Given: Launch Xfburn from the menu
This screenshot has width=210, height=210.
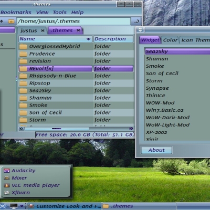Looking at the screenshot, I should coord(36,193).
